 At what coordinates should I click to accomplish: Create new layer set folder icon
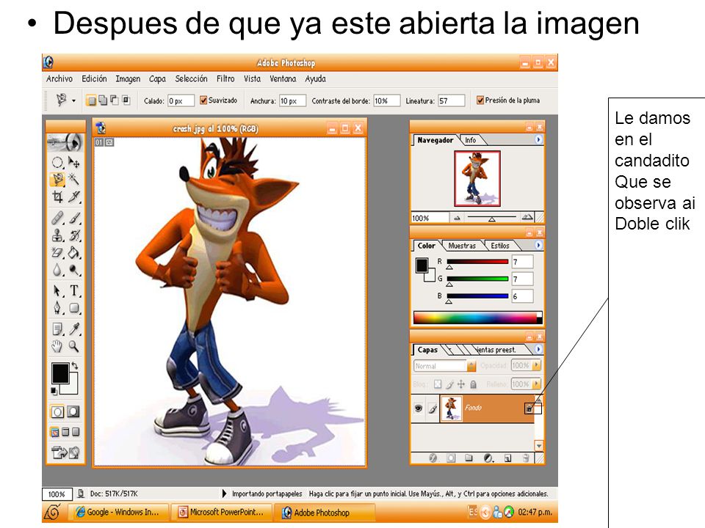click(469, 458)
